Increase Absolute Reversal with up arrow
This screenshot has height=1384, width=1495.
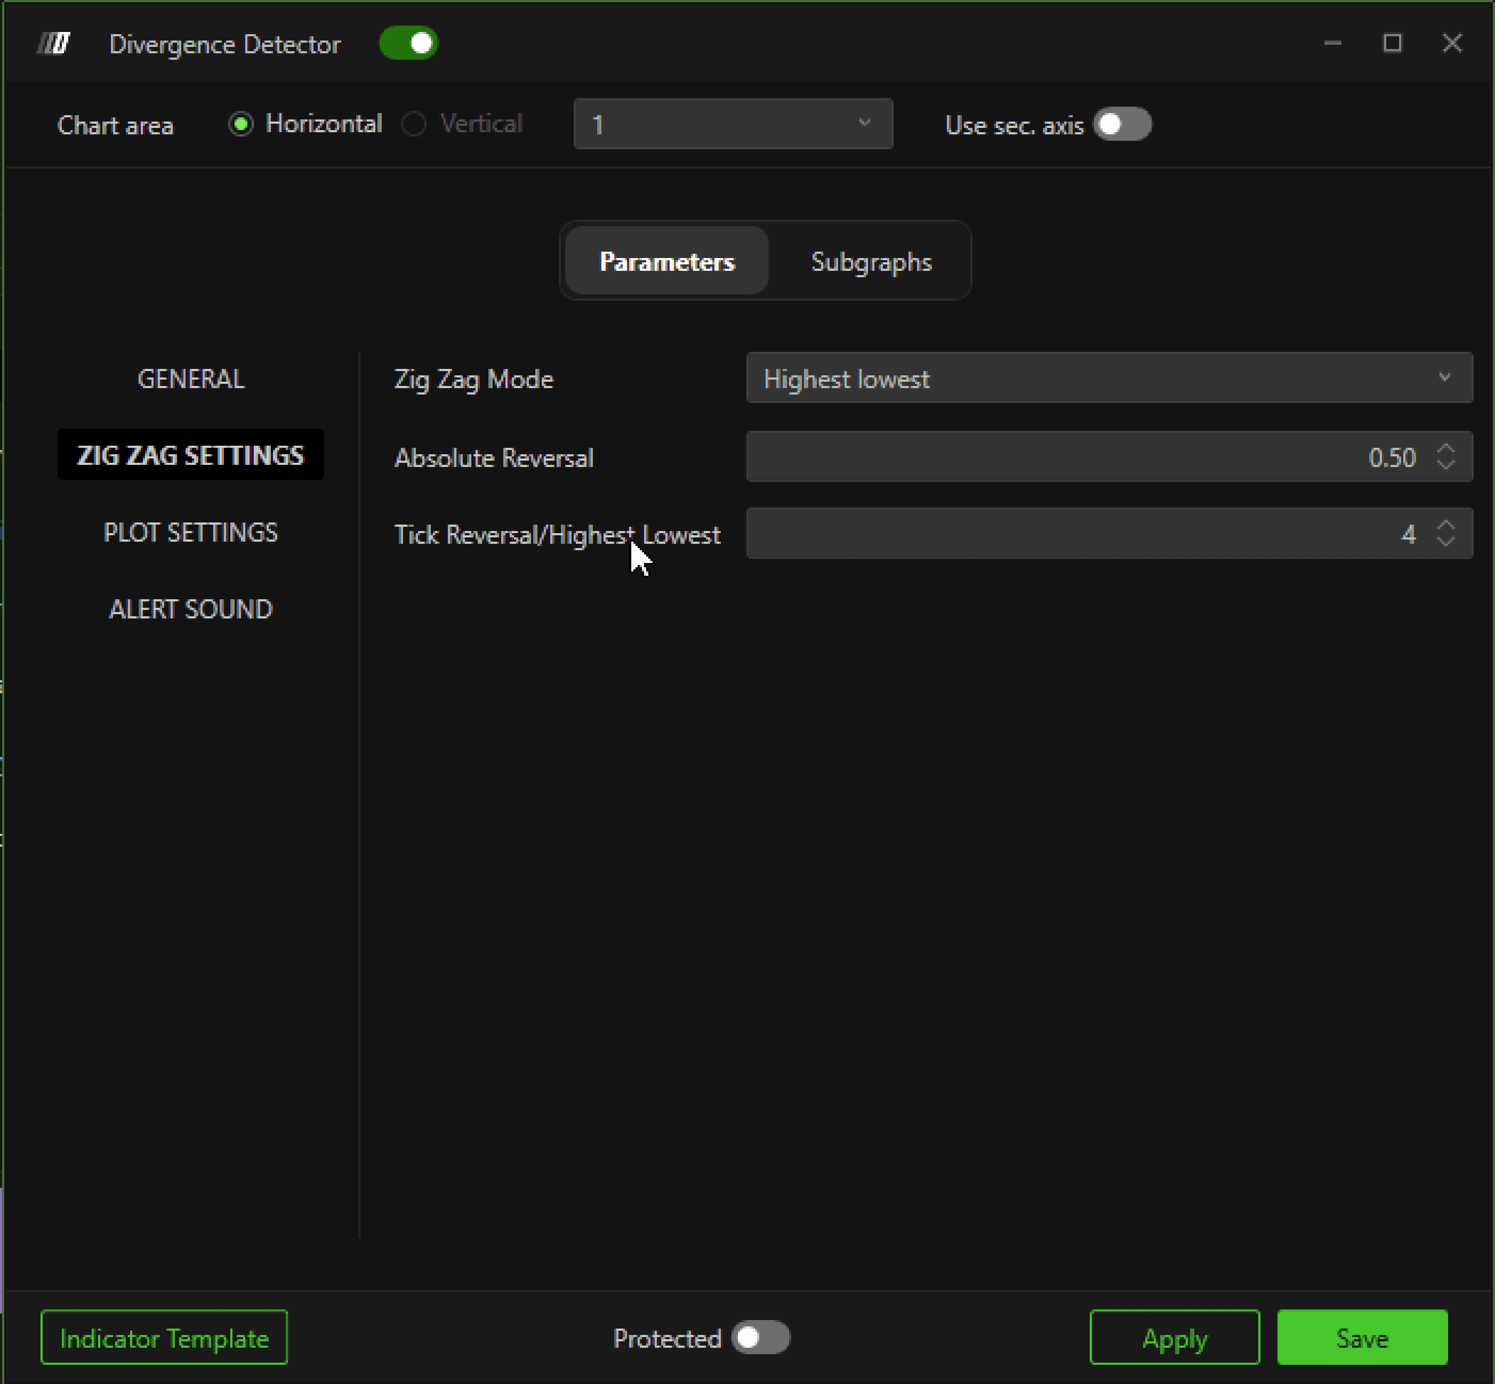1445,448
